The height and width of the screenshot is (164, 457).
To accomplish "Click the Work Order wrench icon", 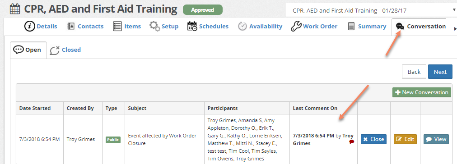I will click(296, 26).
